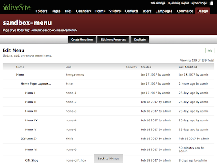Click the home-3 link cell
Image resolution: width=217 pixels, height=163 pixels.
click(x=71, y=111)
